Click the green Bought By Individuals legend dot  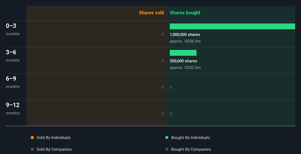coord(167,137)
